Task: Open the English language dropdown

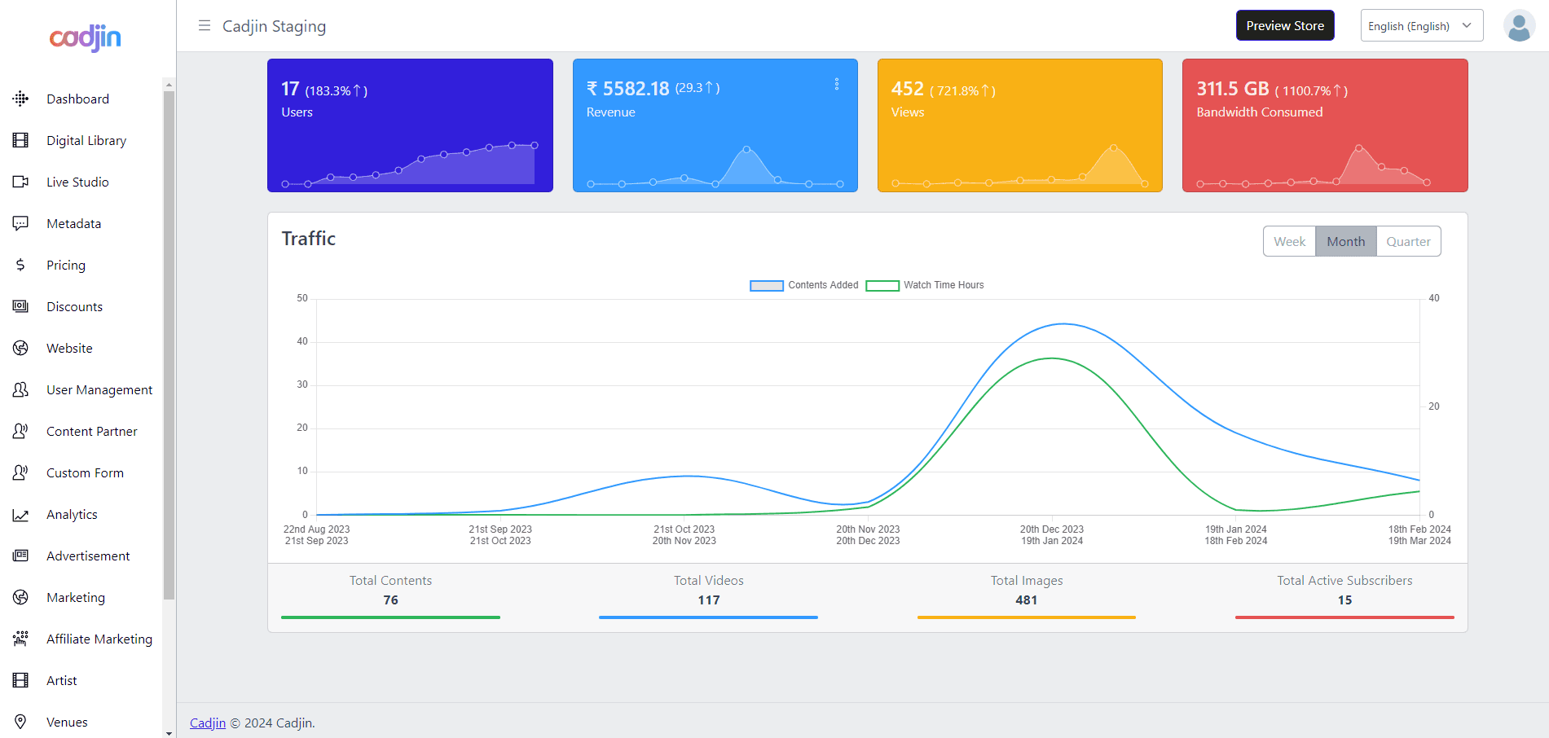Action: (1421, 26)
